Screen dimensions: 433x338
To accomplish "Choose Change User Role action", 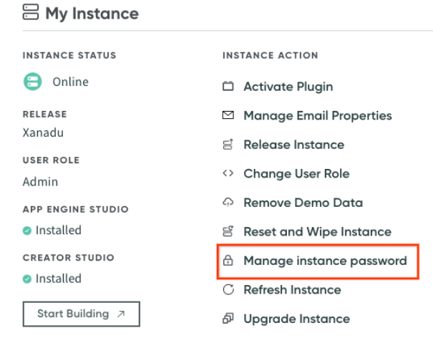I will coord(296,173).
